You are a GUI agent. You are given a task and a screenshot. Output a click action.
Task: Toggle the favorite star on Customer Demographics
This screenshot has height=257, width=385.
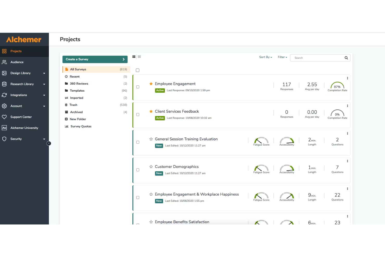(151, 167)
